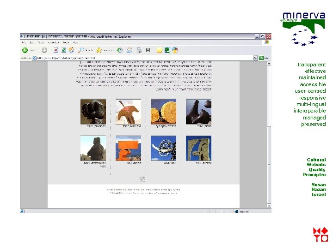The height and width of the screenshot is (249, 333).
Task: Click the Windows flag logo in menu bar
Action: point(267,42)
